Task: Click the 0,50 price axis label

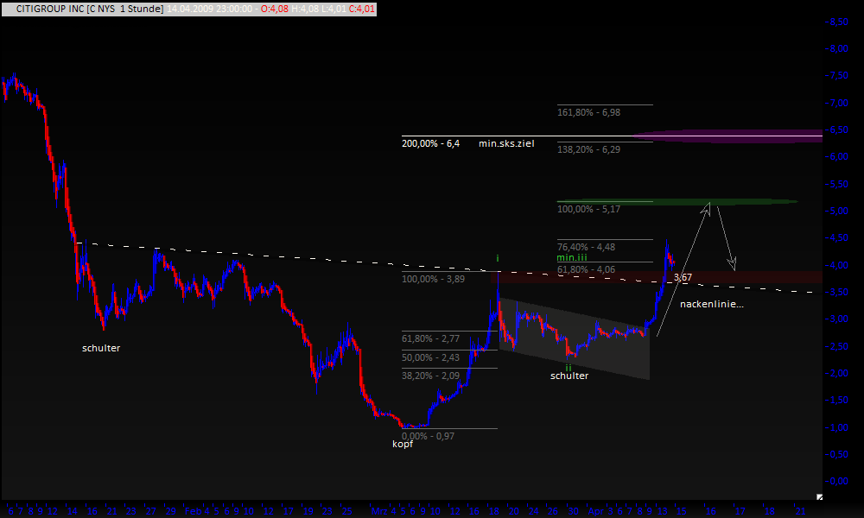Action: pos(837,455)
